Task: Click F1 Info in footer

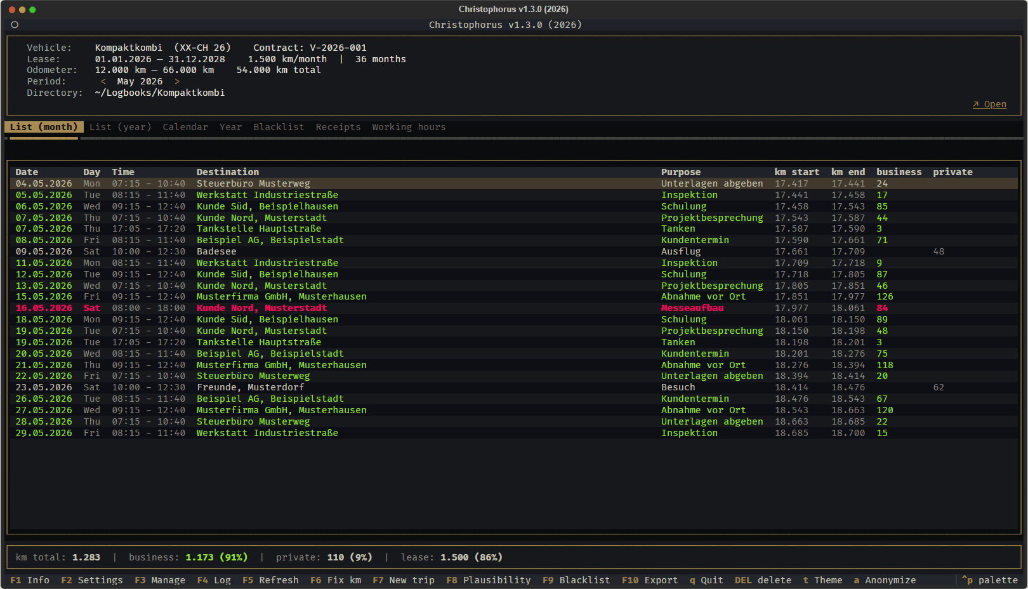Action: click(30, 580)
